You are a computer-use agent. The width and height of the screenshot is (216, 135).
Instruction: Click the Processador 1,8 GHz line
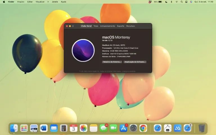120,48
